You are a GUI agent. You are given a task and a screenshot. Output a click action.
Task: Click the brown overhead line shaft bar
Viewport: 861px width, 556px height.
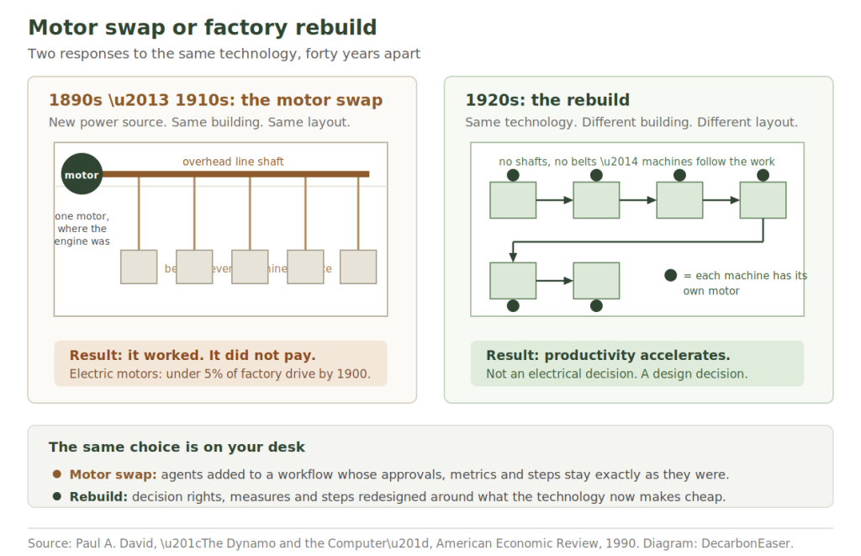point(235,174)
